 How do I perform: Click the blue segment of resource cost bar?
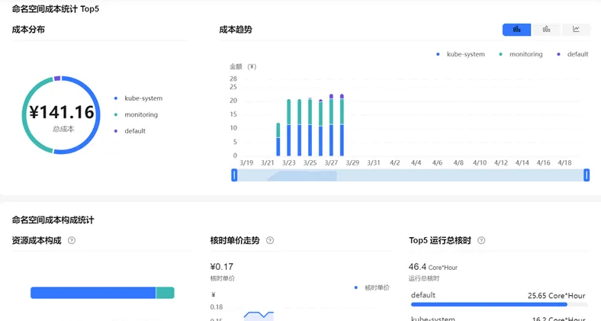93,293
